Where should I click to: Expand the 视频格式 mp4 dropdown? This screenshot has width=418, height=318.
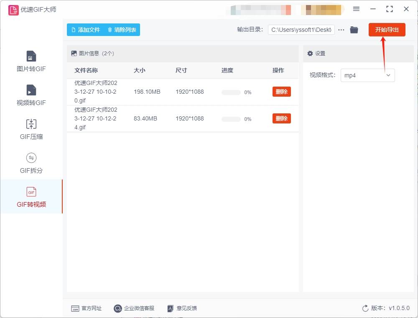[x=367, y=75]
